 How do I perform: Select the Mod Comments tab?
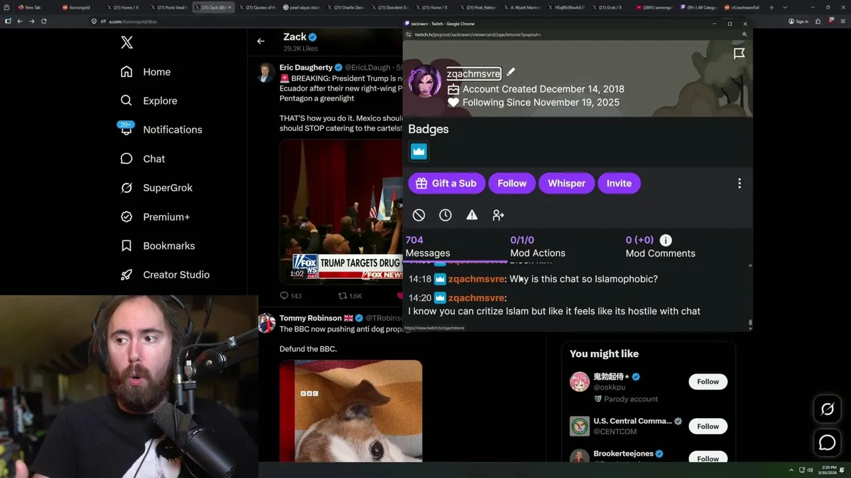click(660, 246)
